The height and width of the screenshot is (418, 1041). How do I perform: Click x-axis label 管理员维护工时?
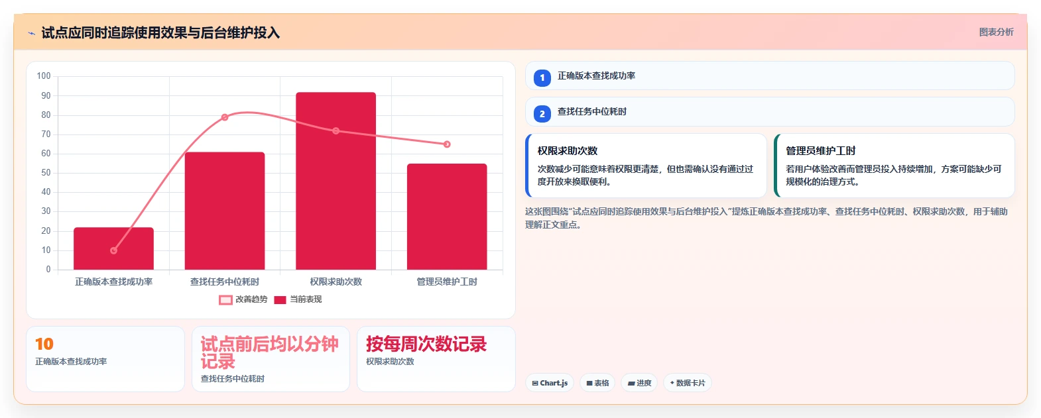(447, 282)
